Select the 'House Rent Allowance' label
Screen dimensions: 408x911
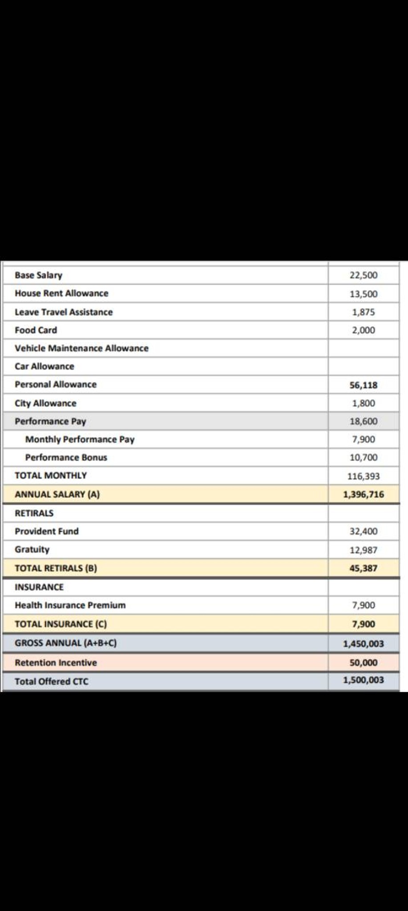pos(61,294)
